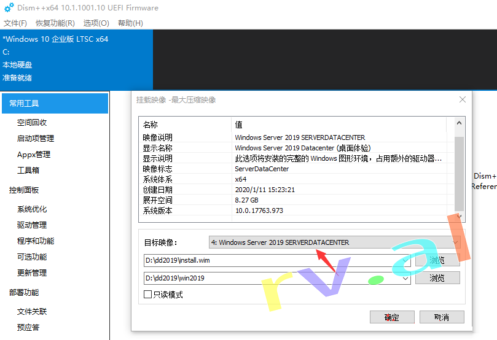Open the 帮助(H) menu
Image resolution: width=497 pixels, height=340 pixels.
click(x=130, y=23)
